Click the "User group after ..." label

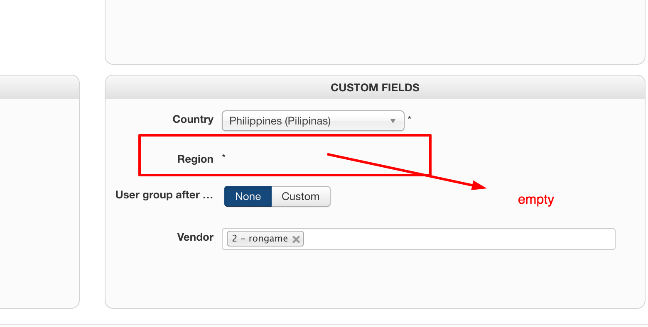[x=164, y=195]
